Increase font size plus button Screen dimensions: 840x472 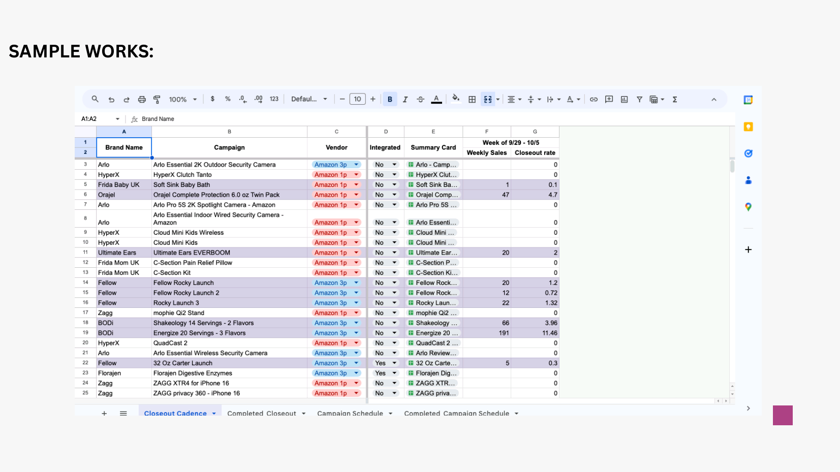pos(373,99)
